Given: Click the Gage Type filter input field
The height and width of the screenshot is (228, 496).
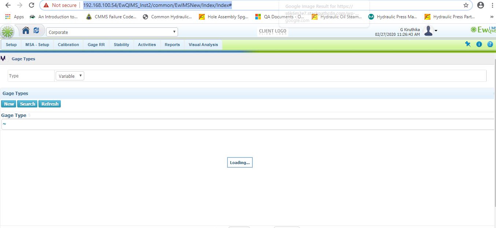Looking at the screenshot, I should click(248, 124).
